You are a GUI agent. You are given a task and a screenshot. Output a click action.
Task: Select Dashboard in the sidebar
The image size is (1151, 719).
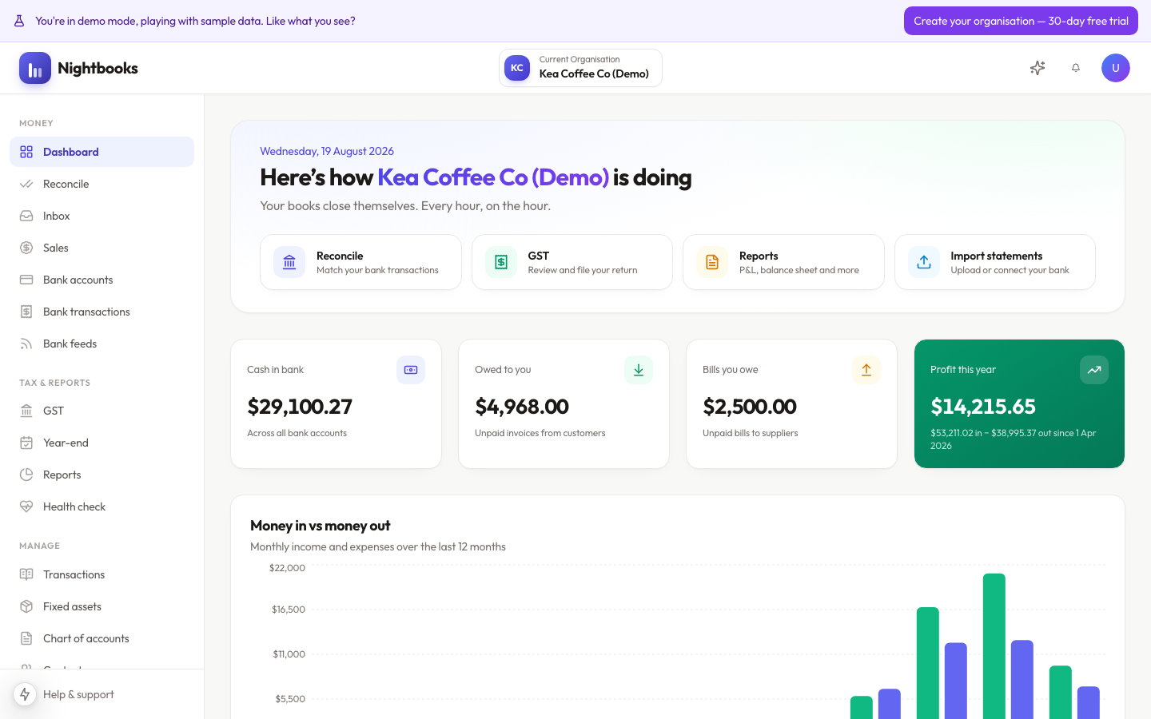102,152
